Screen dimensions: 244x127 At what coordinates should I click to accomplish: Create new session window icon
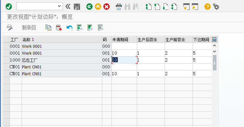(186, 7)
